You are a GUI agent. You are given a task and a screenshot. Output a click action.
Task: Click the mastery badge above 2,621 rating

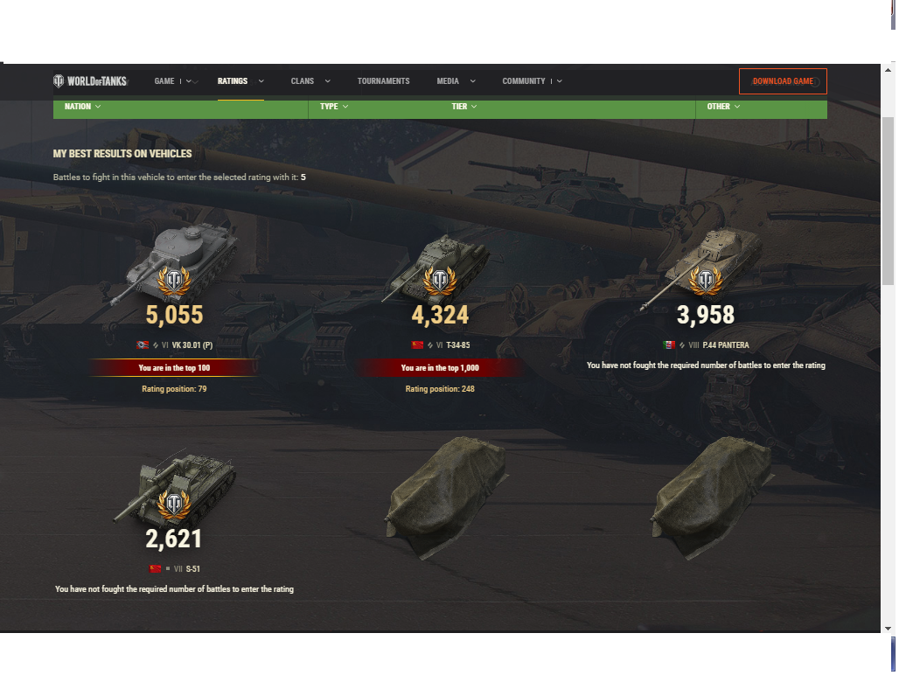pyautogui.click(x=174, y=505)
